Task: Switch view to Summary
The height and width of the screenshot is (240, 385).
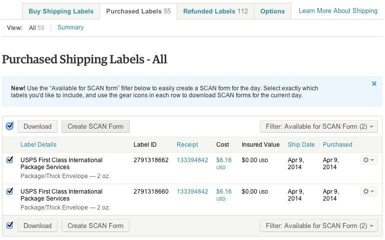Action: click(x=71, y=27)
